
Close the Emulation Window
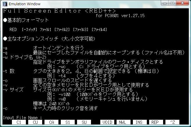click(182, 3)
